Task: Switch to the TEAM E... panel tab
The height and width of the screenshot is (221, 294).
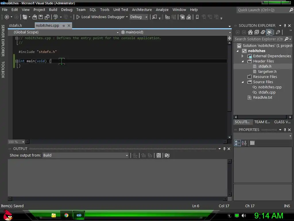Action: point(262,122)
